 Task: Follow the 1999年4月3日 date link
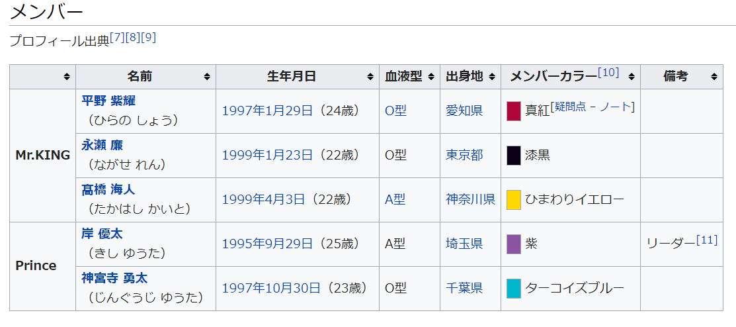(x=263, y=199)
